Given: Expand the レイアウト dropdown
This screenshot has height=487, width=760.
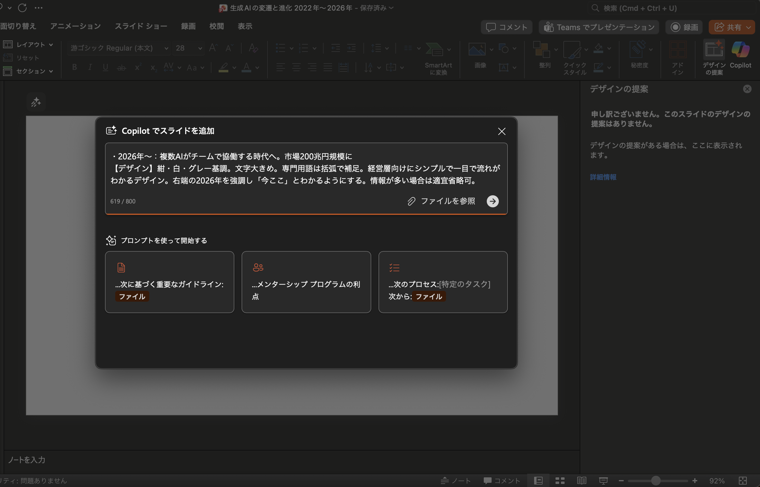Looking at the screenshot, I should pos(51,45).
